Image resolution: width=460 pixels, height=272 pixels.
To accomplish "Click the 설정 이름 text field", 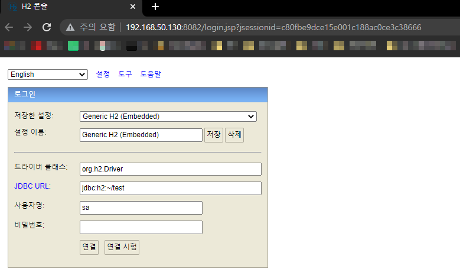I will (x=141, y=135).
